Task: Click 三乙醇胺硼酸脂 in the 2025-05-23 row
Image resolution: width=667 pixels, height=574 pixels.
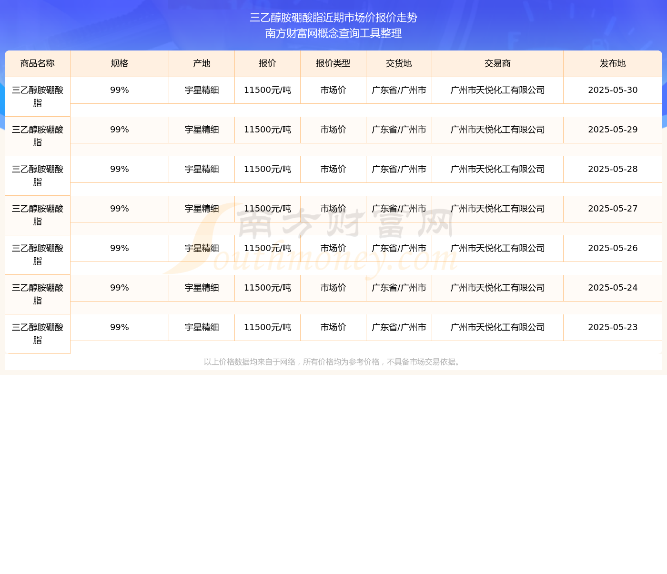Action: click(x=38, y=333)
